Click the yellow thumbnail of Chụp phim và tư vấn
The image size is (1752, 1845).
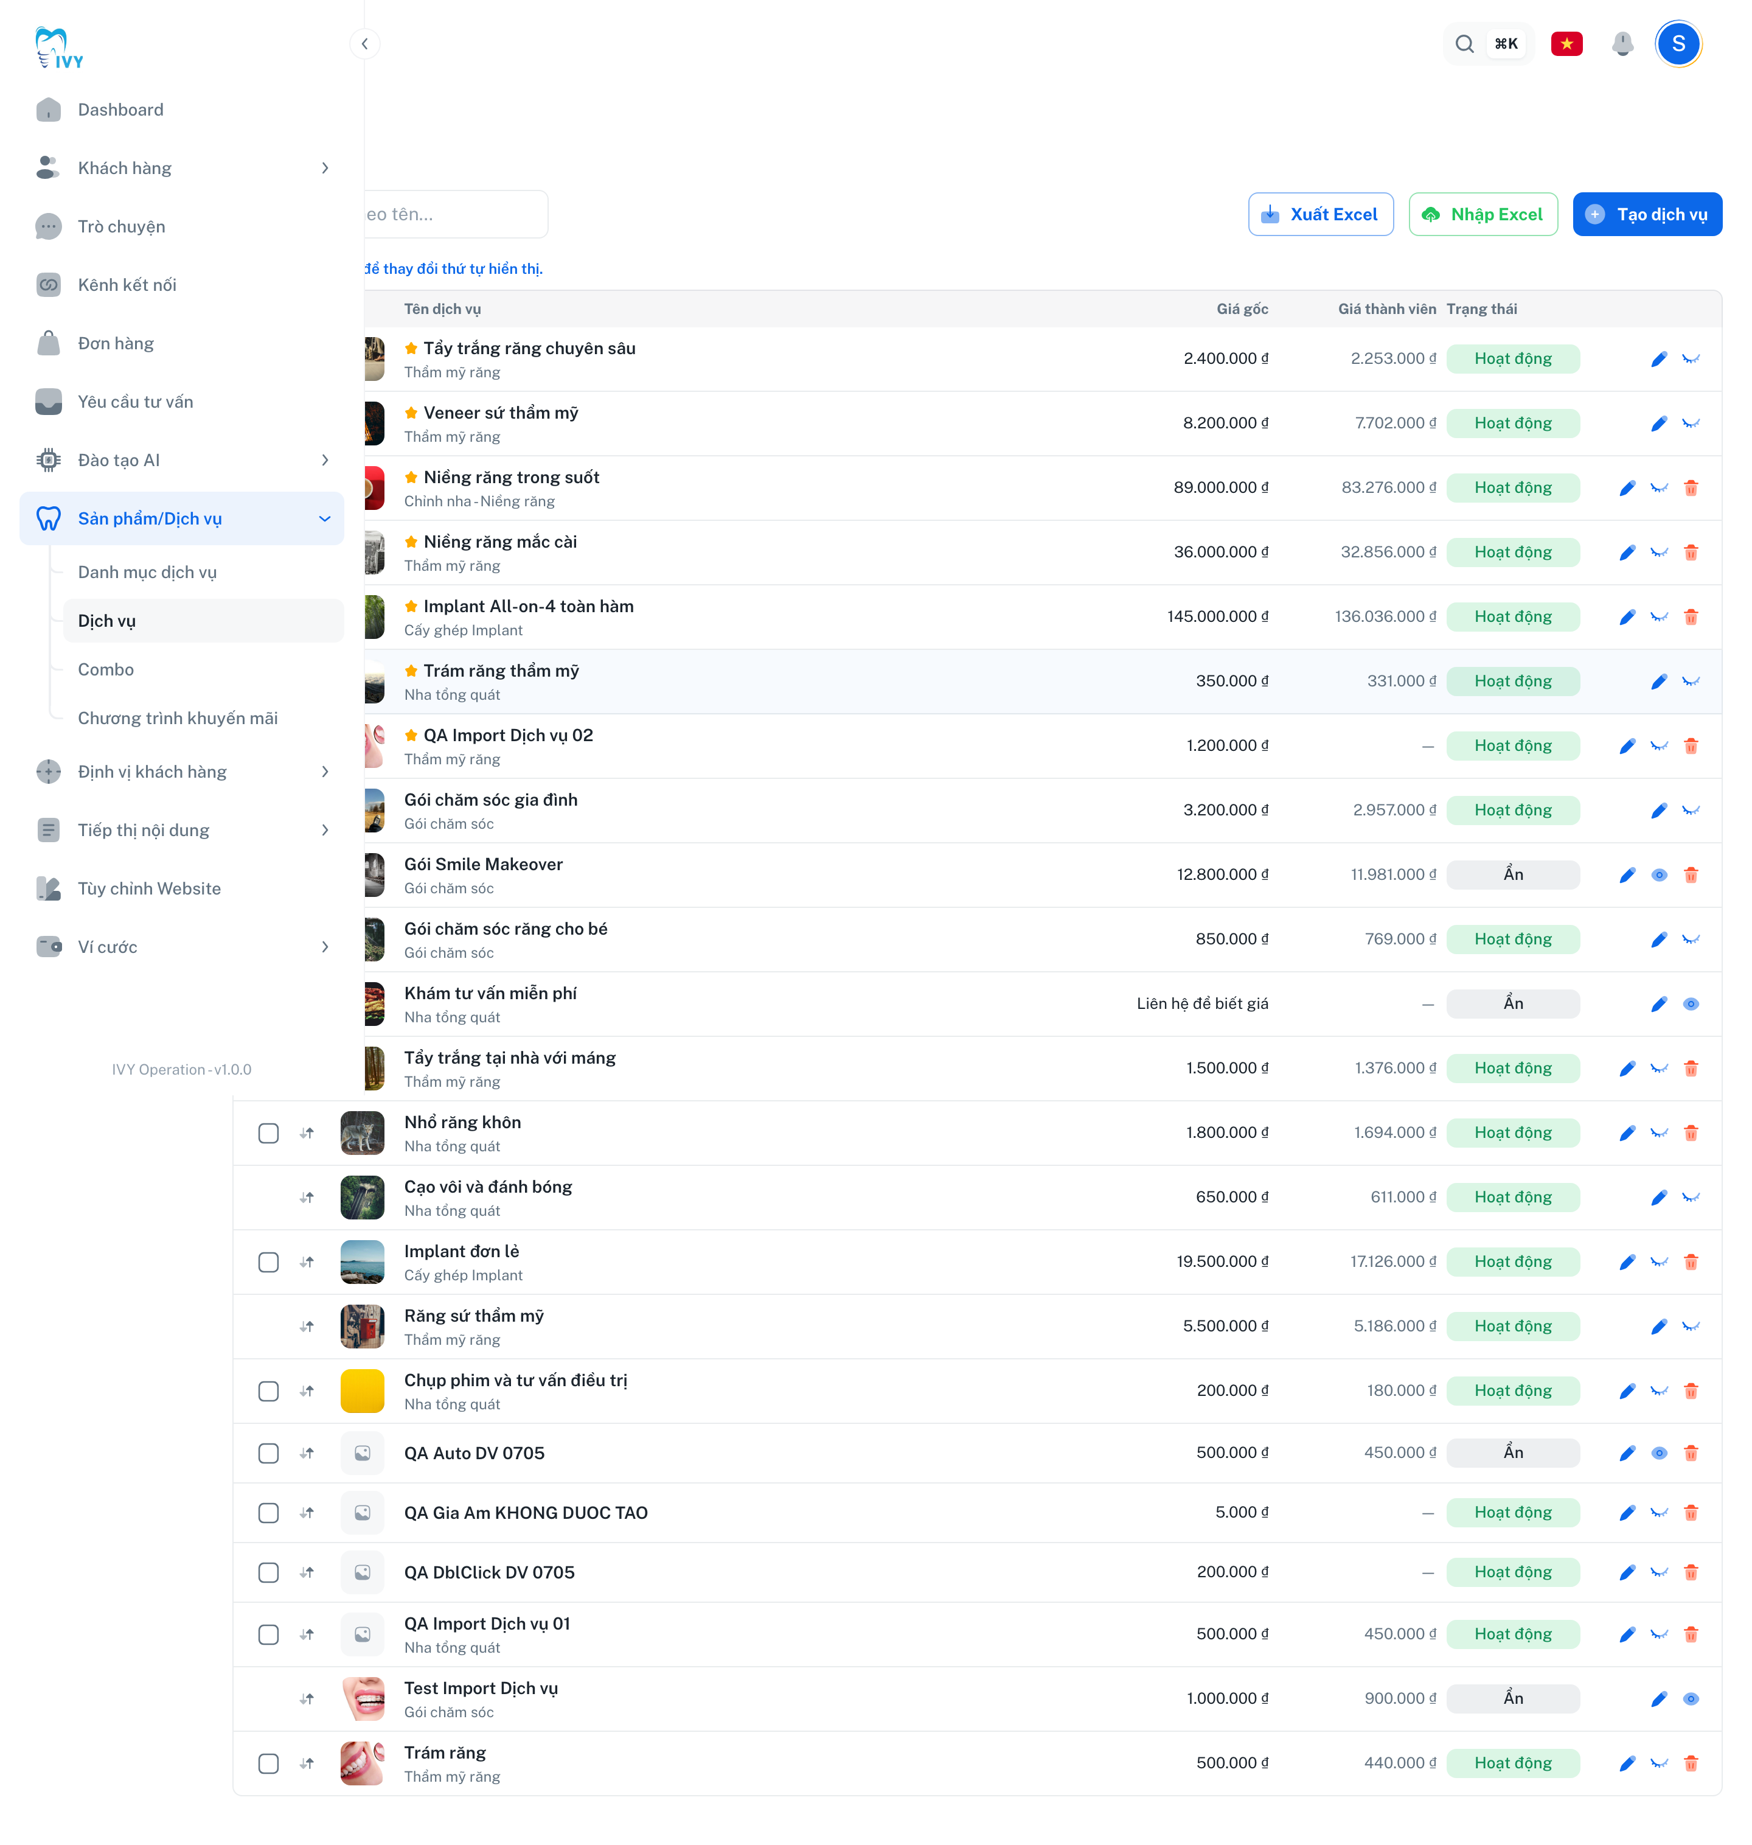(363, 1391)
